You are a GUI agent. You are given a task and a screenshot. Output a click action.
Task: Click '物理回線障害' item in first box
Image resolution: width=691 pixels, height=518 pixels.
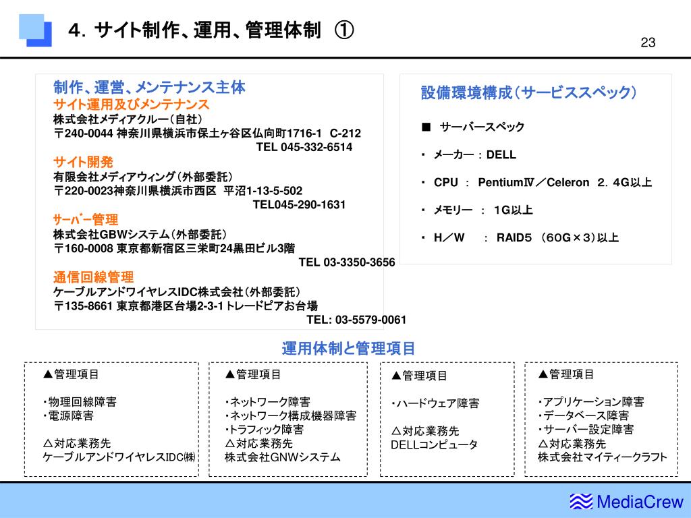point(80,402)
